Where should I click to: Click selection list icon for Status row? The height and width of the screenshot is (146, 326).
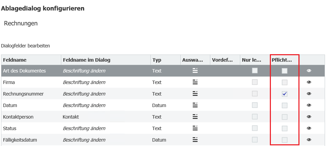coord(195,128)
